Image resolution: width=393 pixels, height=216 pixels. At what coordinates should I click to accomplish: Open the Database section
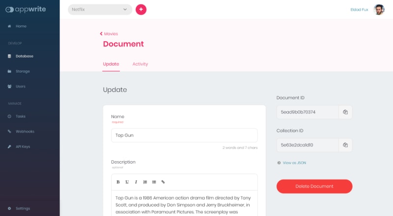pos(24,56)
